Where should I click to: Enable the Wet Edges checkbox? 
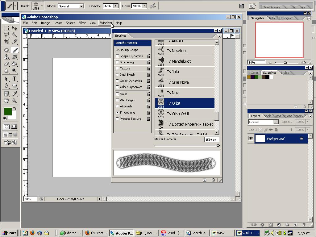tap(117, 100)
